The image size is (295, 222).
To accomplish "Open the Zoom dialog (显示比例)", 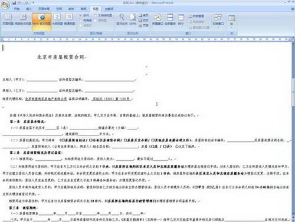I will [x=122, y=19].
